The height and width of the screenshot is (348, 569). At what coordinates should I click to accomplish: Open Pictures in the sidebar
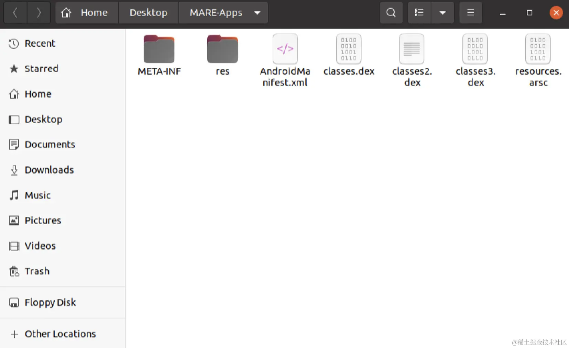[63, 221]
